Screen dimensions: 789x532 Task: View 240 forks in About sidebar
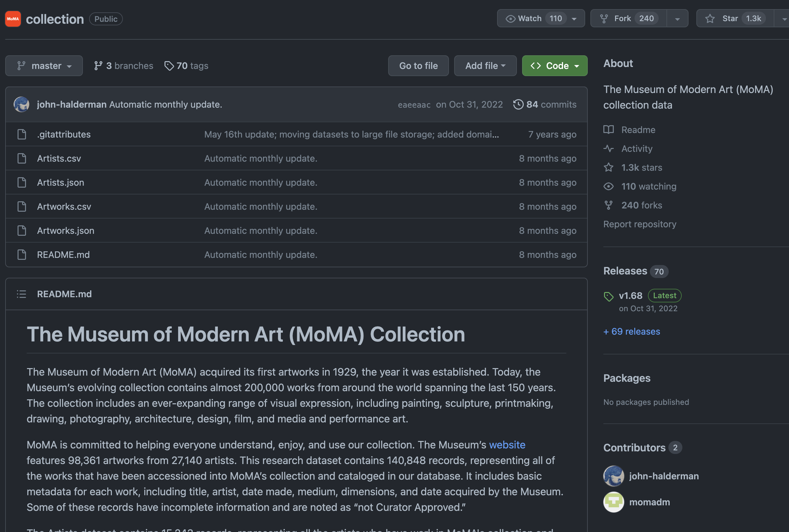pos(633,205)
